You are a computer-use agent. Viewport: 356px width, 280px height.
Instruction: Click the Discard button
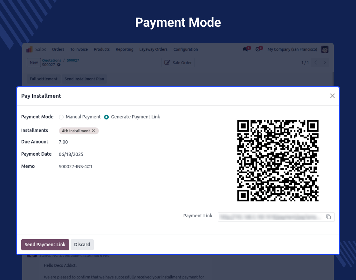(x=82, y=245)
